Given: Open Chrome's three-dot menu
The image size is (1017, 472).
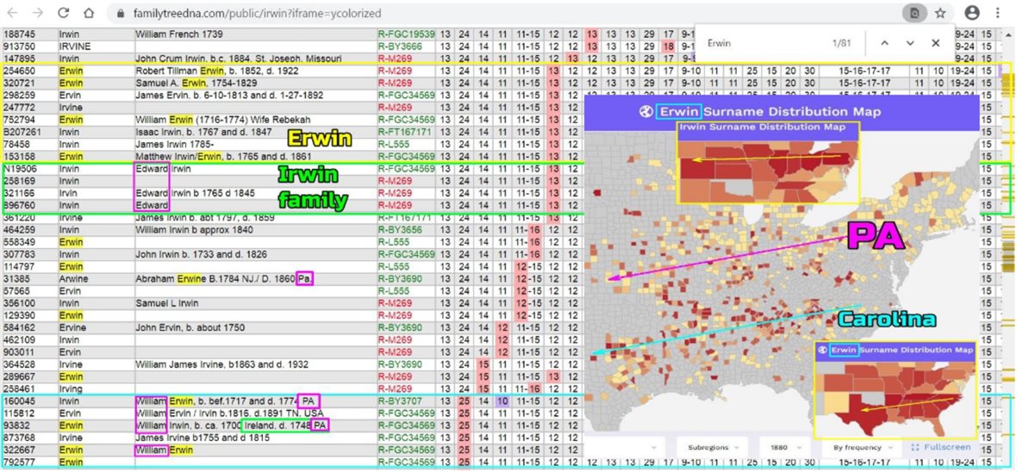Looking at the screenshot, I should pos(999,13).
